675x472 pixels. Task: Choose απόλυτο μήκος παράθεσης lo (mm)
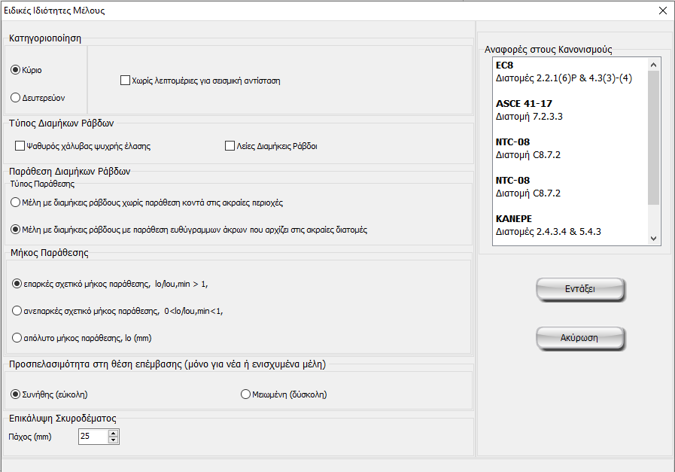point(18,337)
